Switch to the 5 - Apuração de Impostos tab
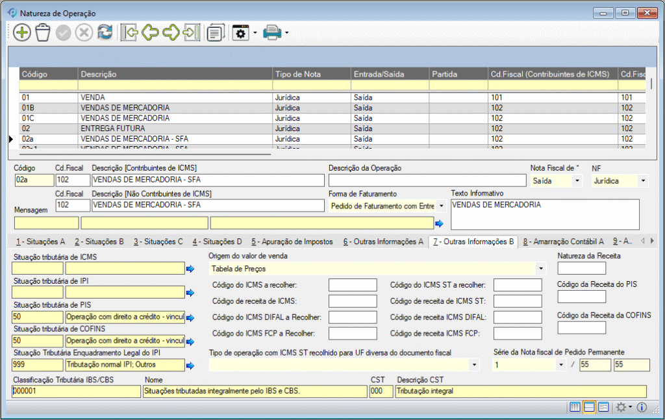Viewport: 665px width, 420px height. pos(293,241)
